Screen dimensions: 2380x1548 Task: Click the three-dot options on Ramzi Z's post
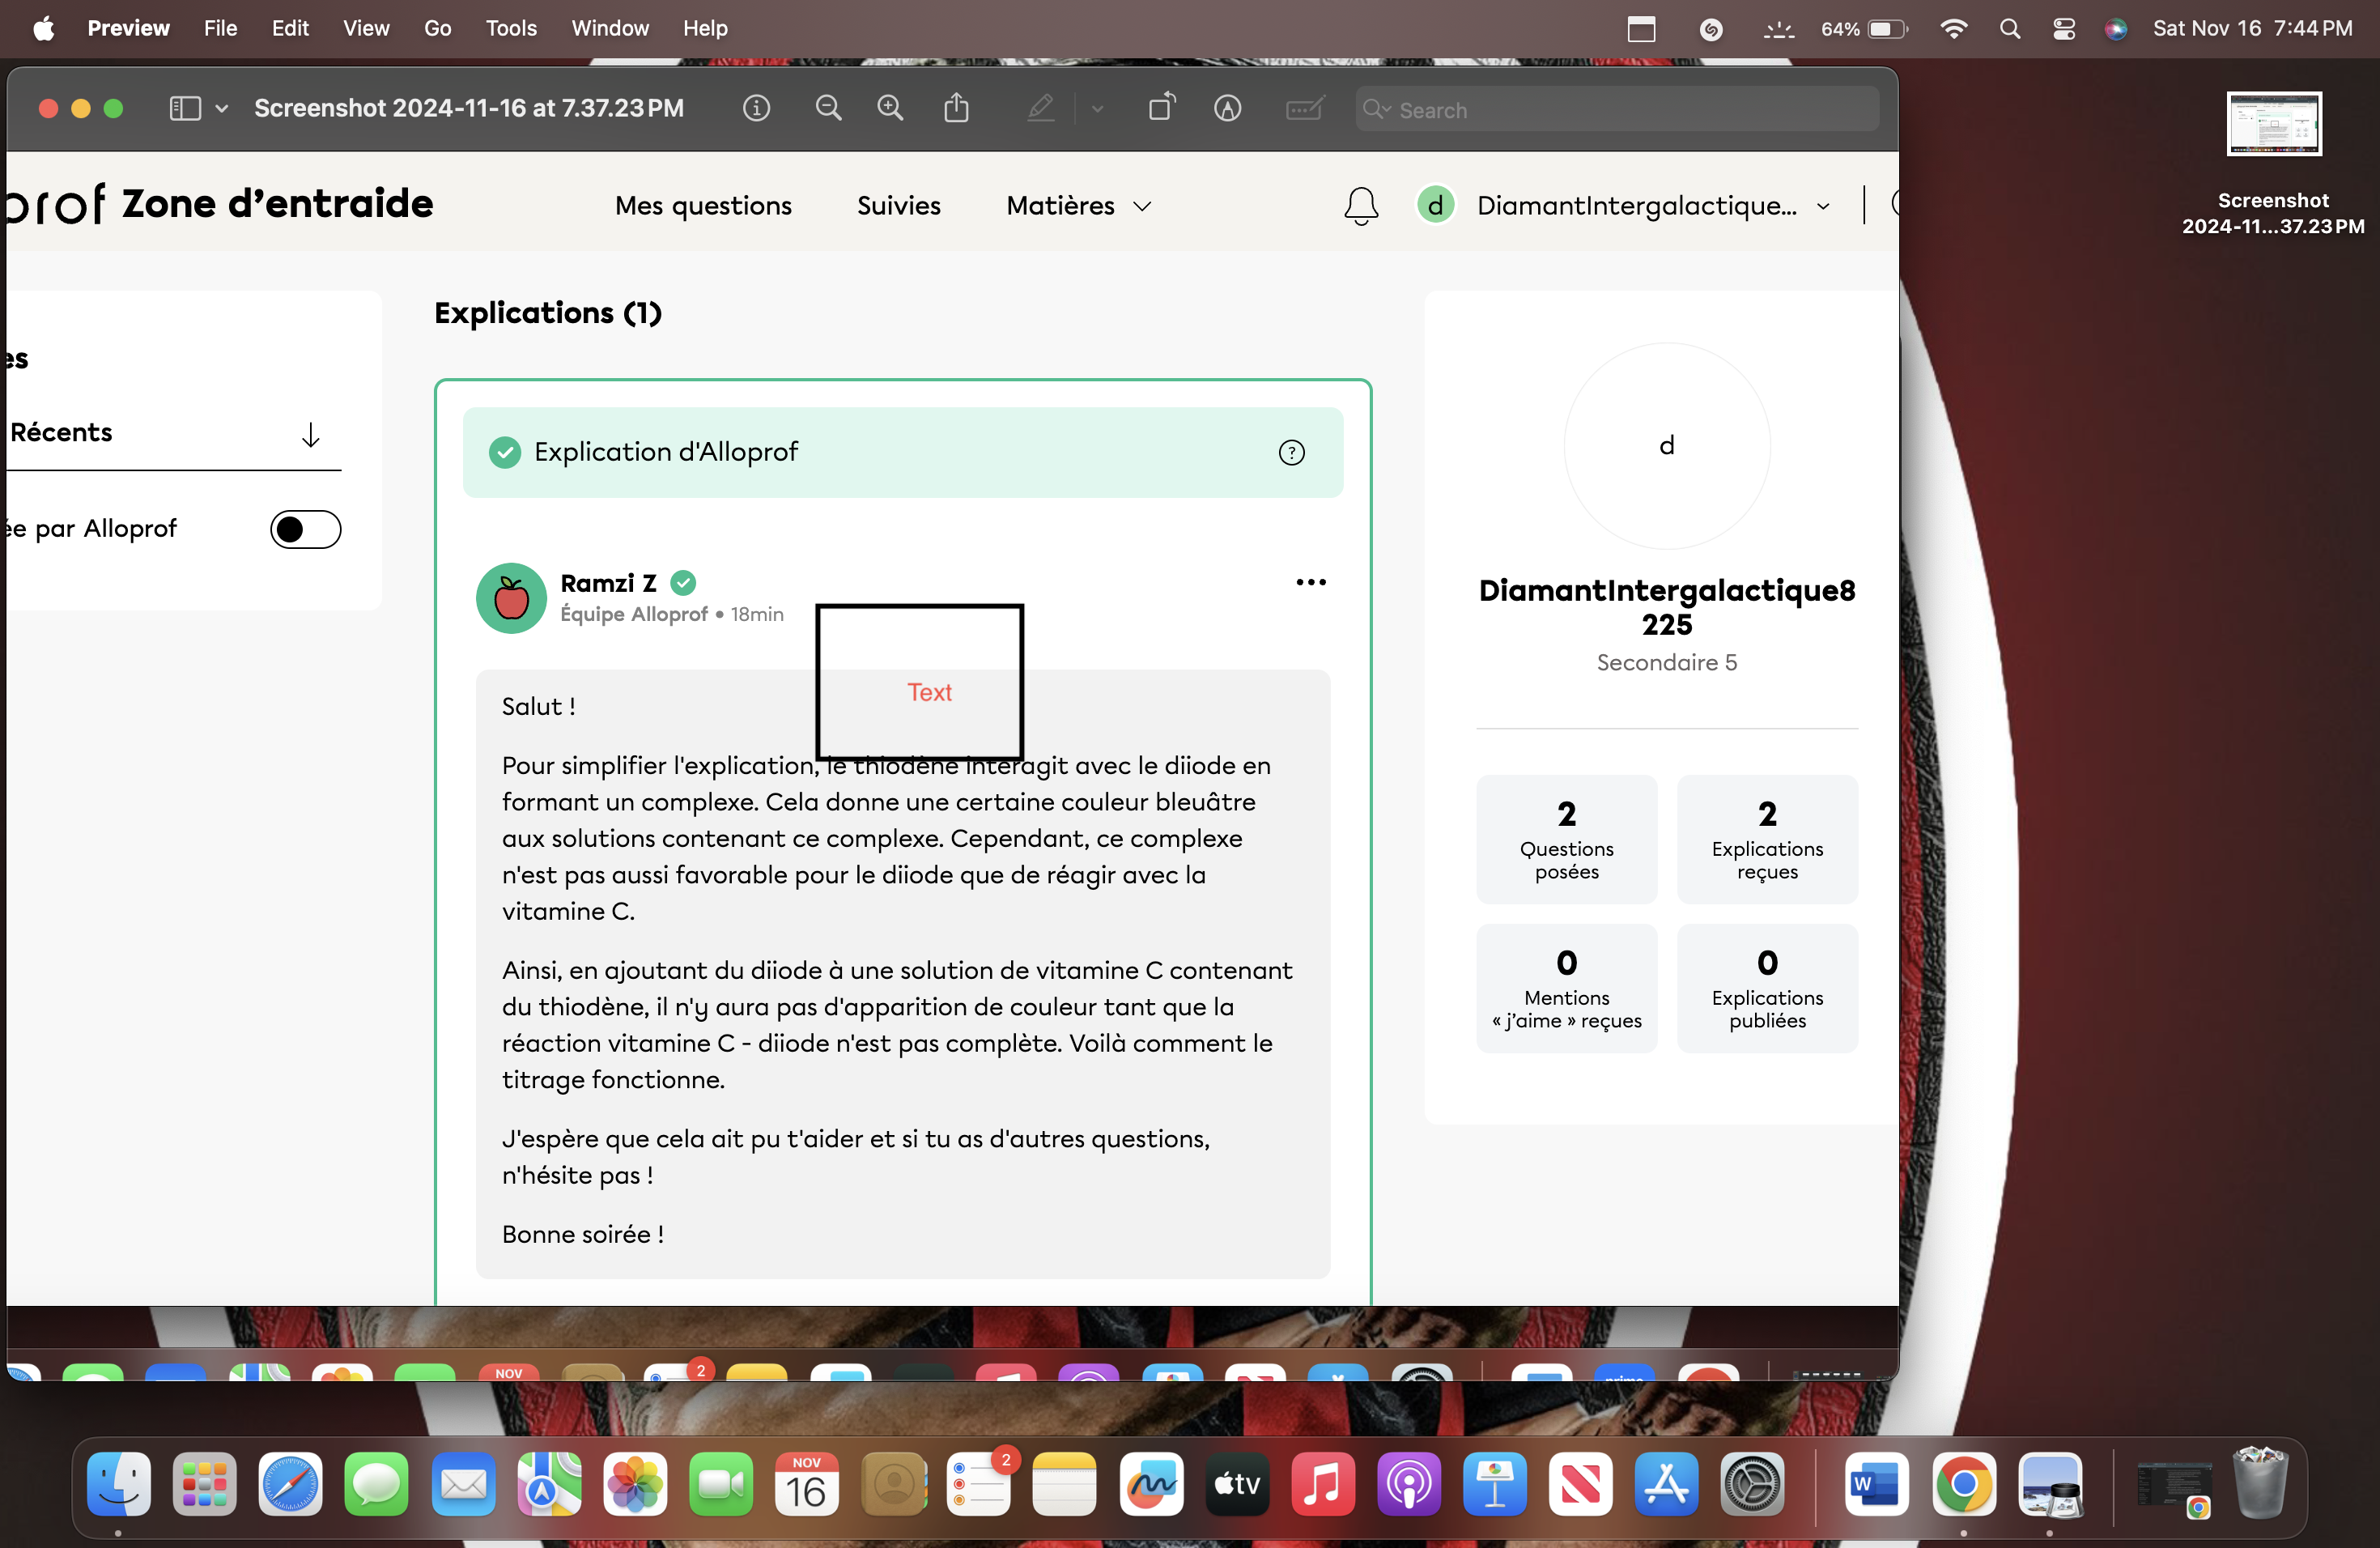[1310, 582]
